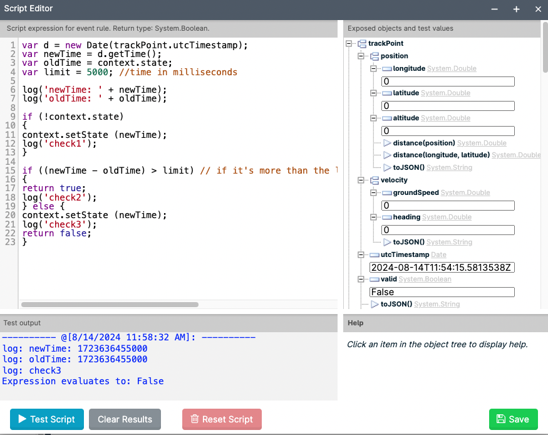Screen dimensions: 548x435
Task: Click 'log: check3' in test output
Action: [31, 370]
